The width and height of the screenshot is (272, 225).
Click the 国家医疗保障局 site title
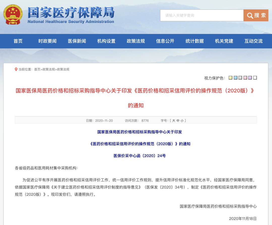tap(71, 13)
